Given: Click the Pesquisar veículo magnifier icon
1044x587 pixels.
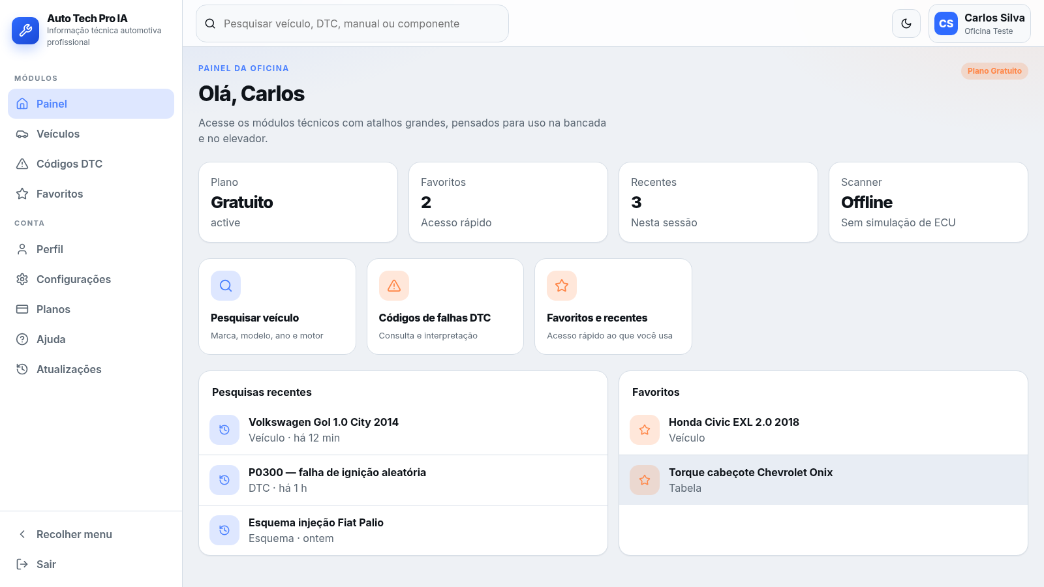Looking at the screenshot, I should click(x=226, y=286).
